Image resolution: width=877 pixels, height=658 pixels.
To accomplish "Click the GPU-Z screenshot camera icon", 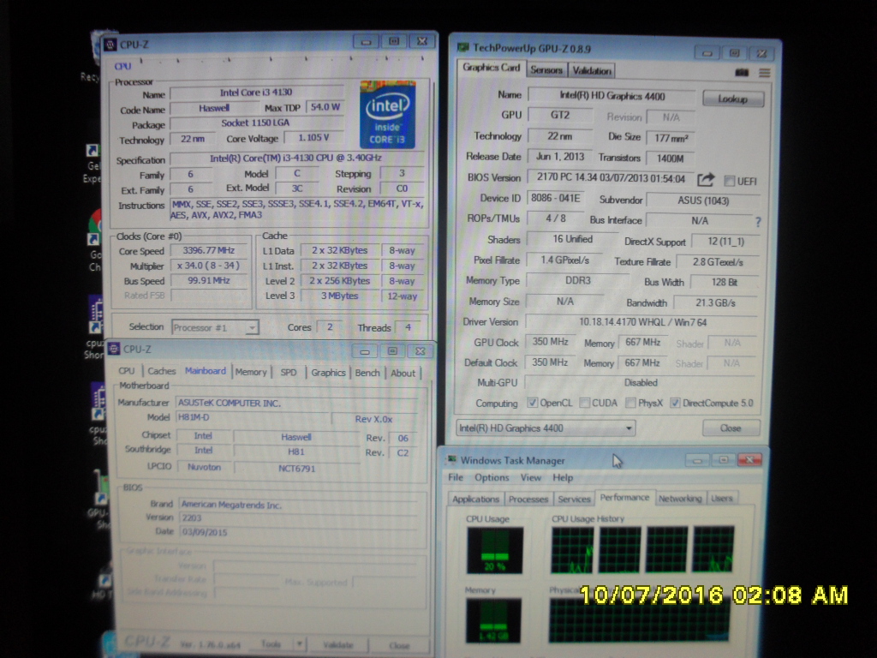I will [x=742, y=72].
